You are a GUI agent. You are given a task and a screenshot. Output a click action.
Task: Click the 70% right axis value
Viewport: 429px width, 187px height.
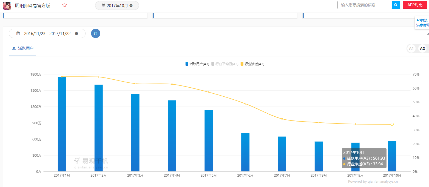(x=416, y=74)
